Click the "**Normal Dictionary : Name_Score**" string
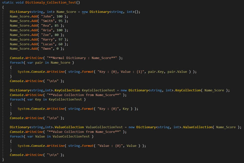Viewport: 244px width, 163px height. point(82,58)
